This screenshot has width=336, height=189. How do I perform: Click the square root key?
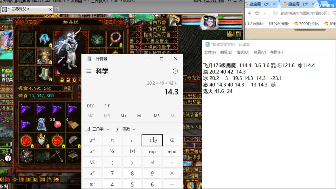92,162
